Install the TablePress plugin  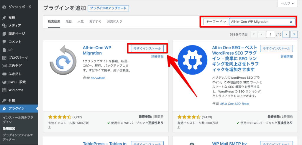pos(147,143)
